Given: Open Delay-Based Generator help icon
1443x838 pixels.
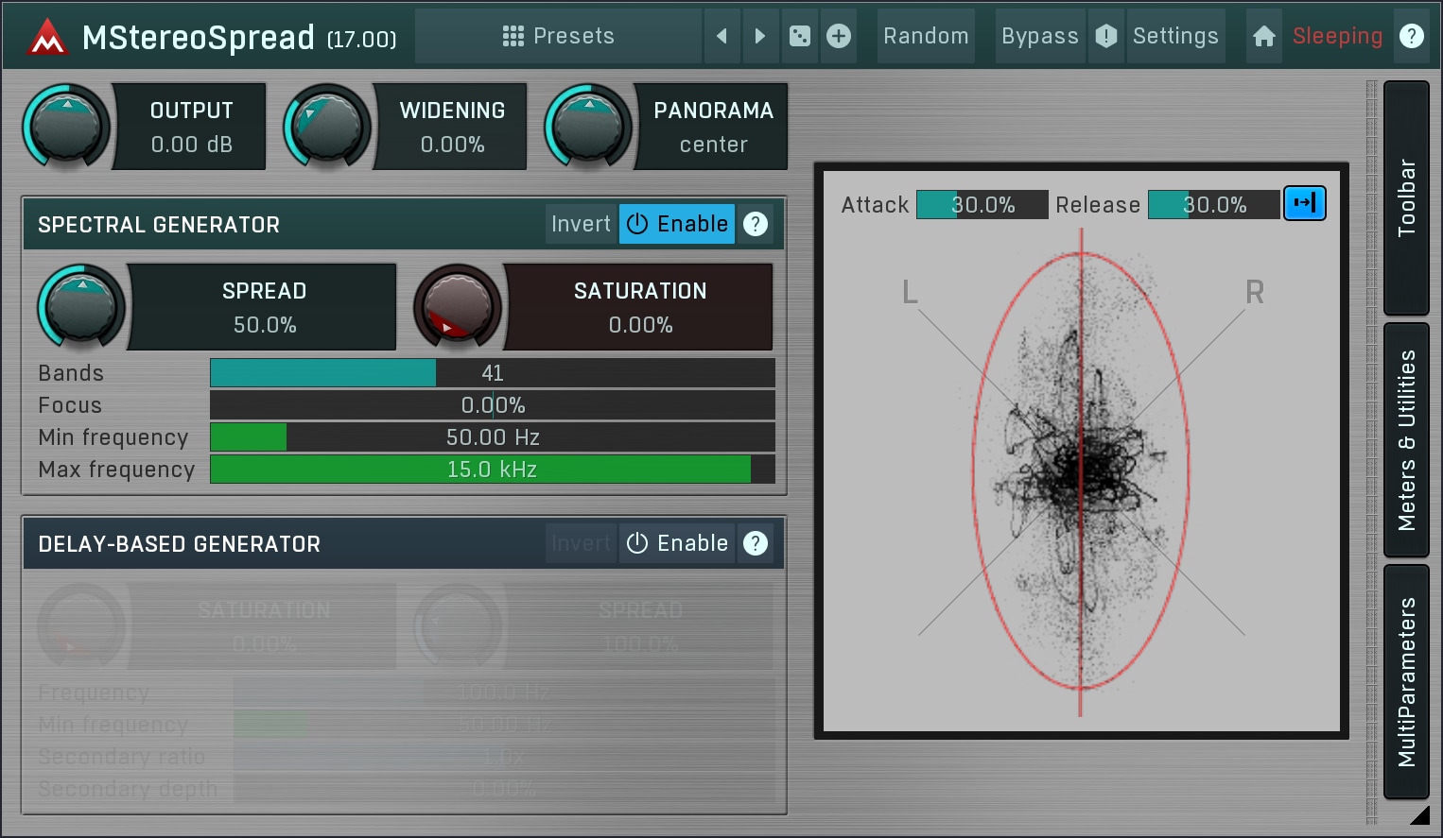Looking at the screenshot, I should pos(756,543).
